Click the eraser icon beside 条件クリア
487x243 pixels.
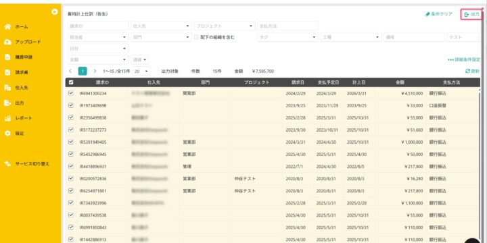[427, 14]
